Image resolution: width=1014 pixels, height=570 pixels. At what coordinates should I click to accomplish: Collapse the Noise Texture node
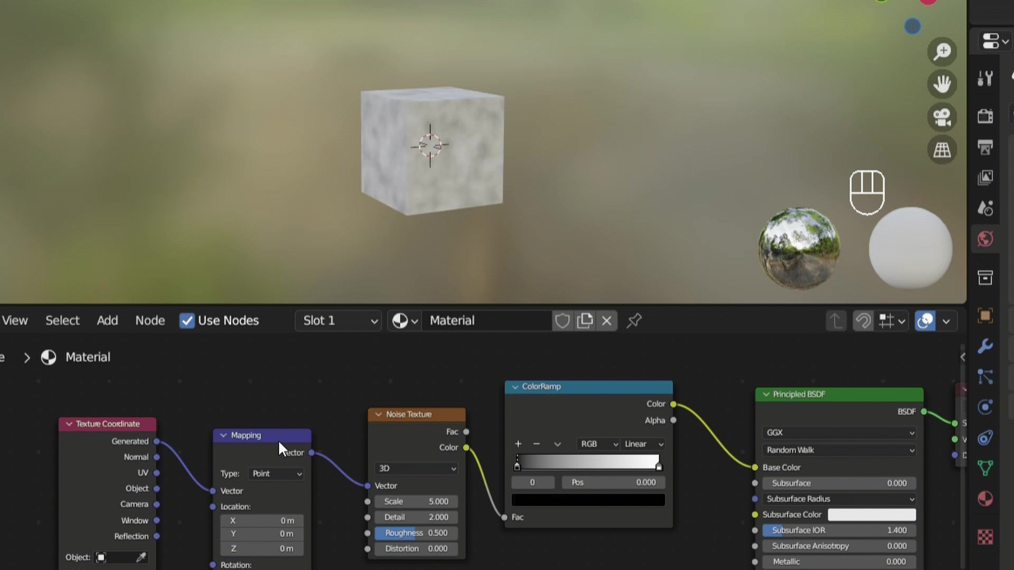[378, 414]
